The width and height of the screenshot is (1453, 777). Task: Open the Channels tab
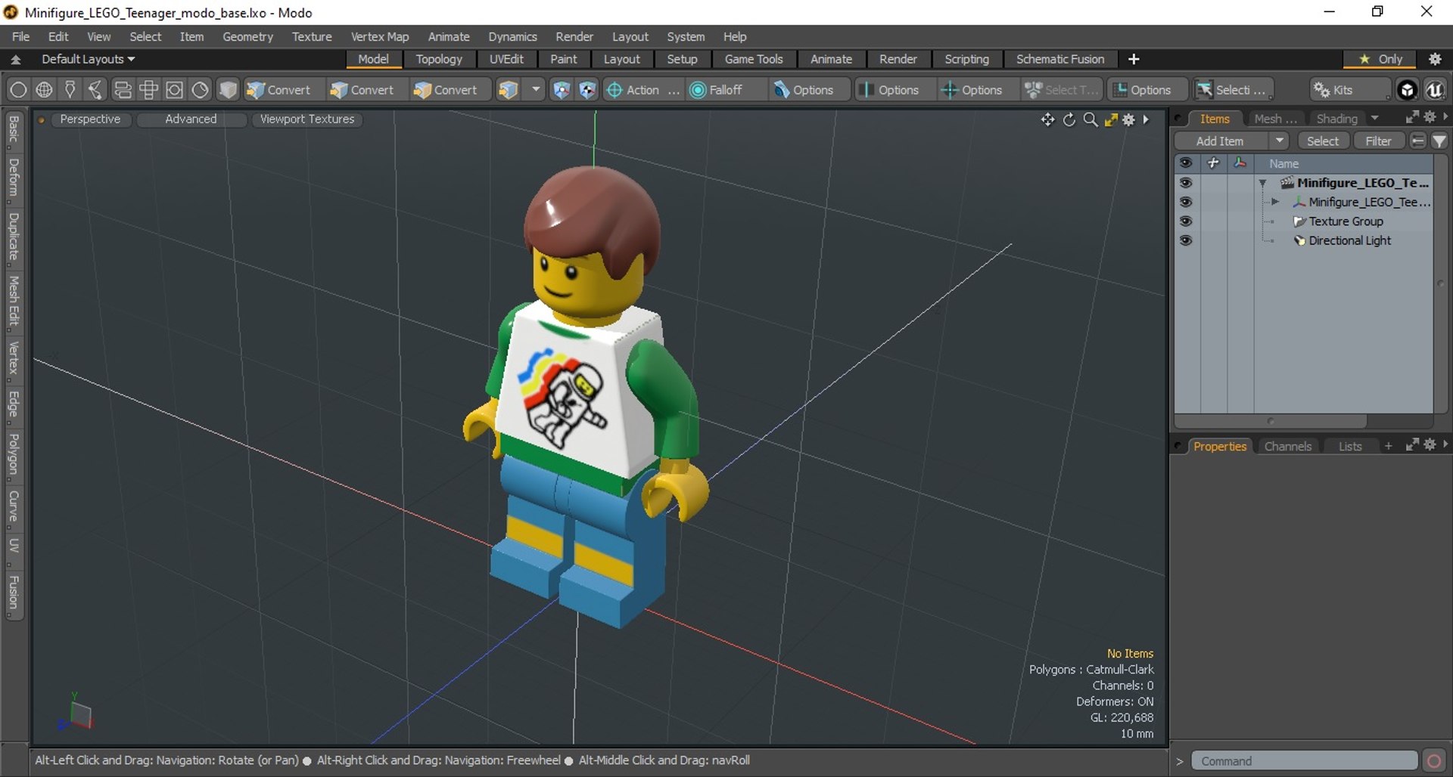[x=1287, y=447]
